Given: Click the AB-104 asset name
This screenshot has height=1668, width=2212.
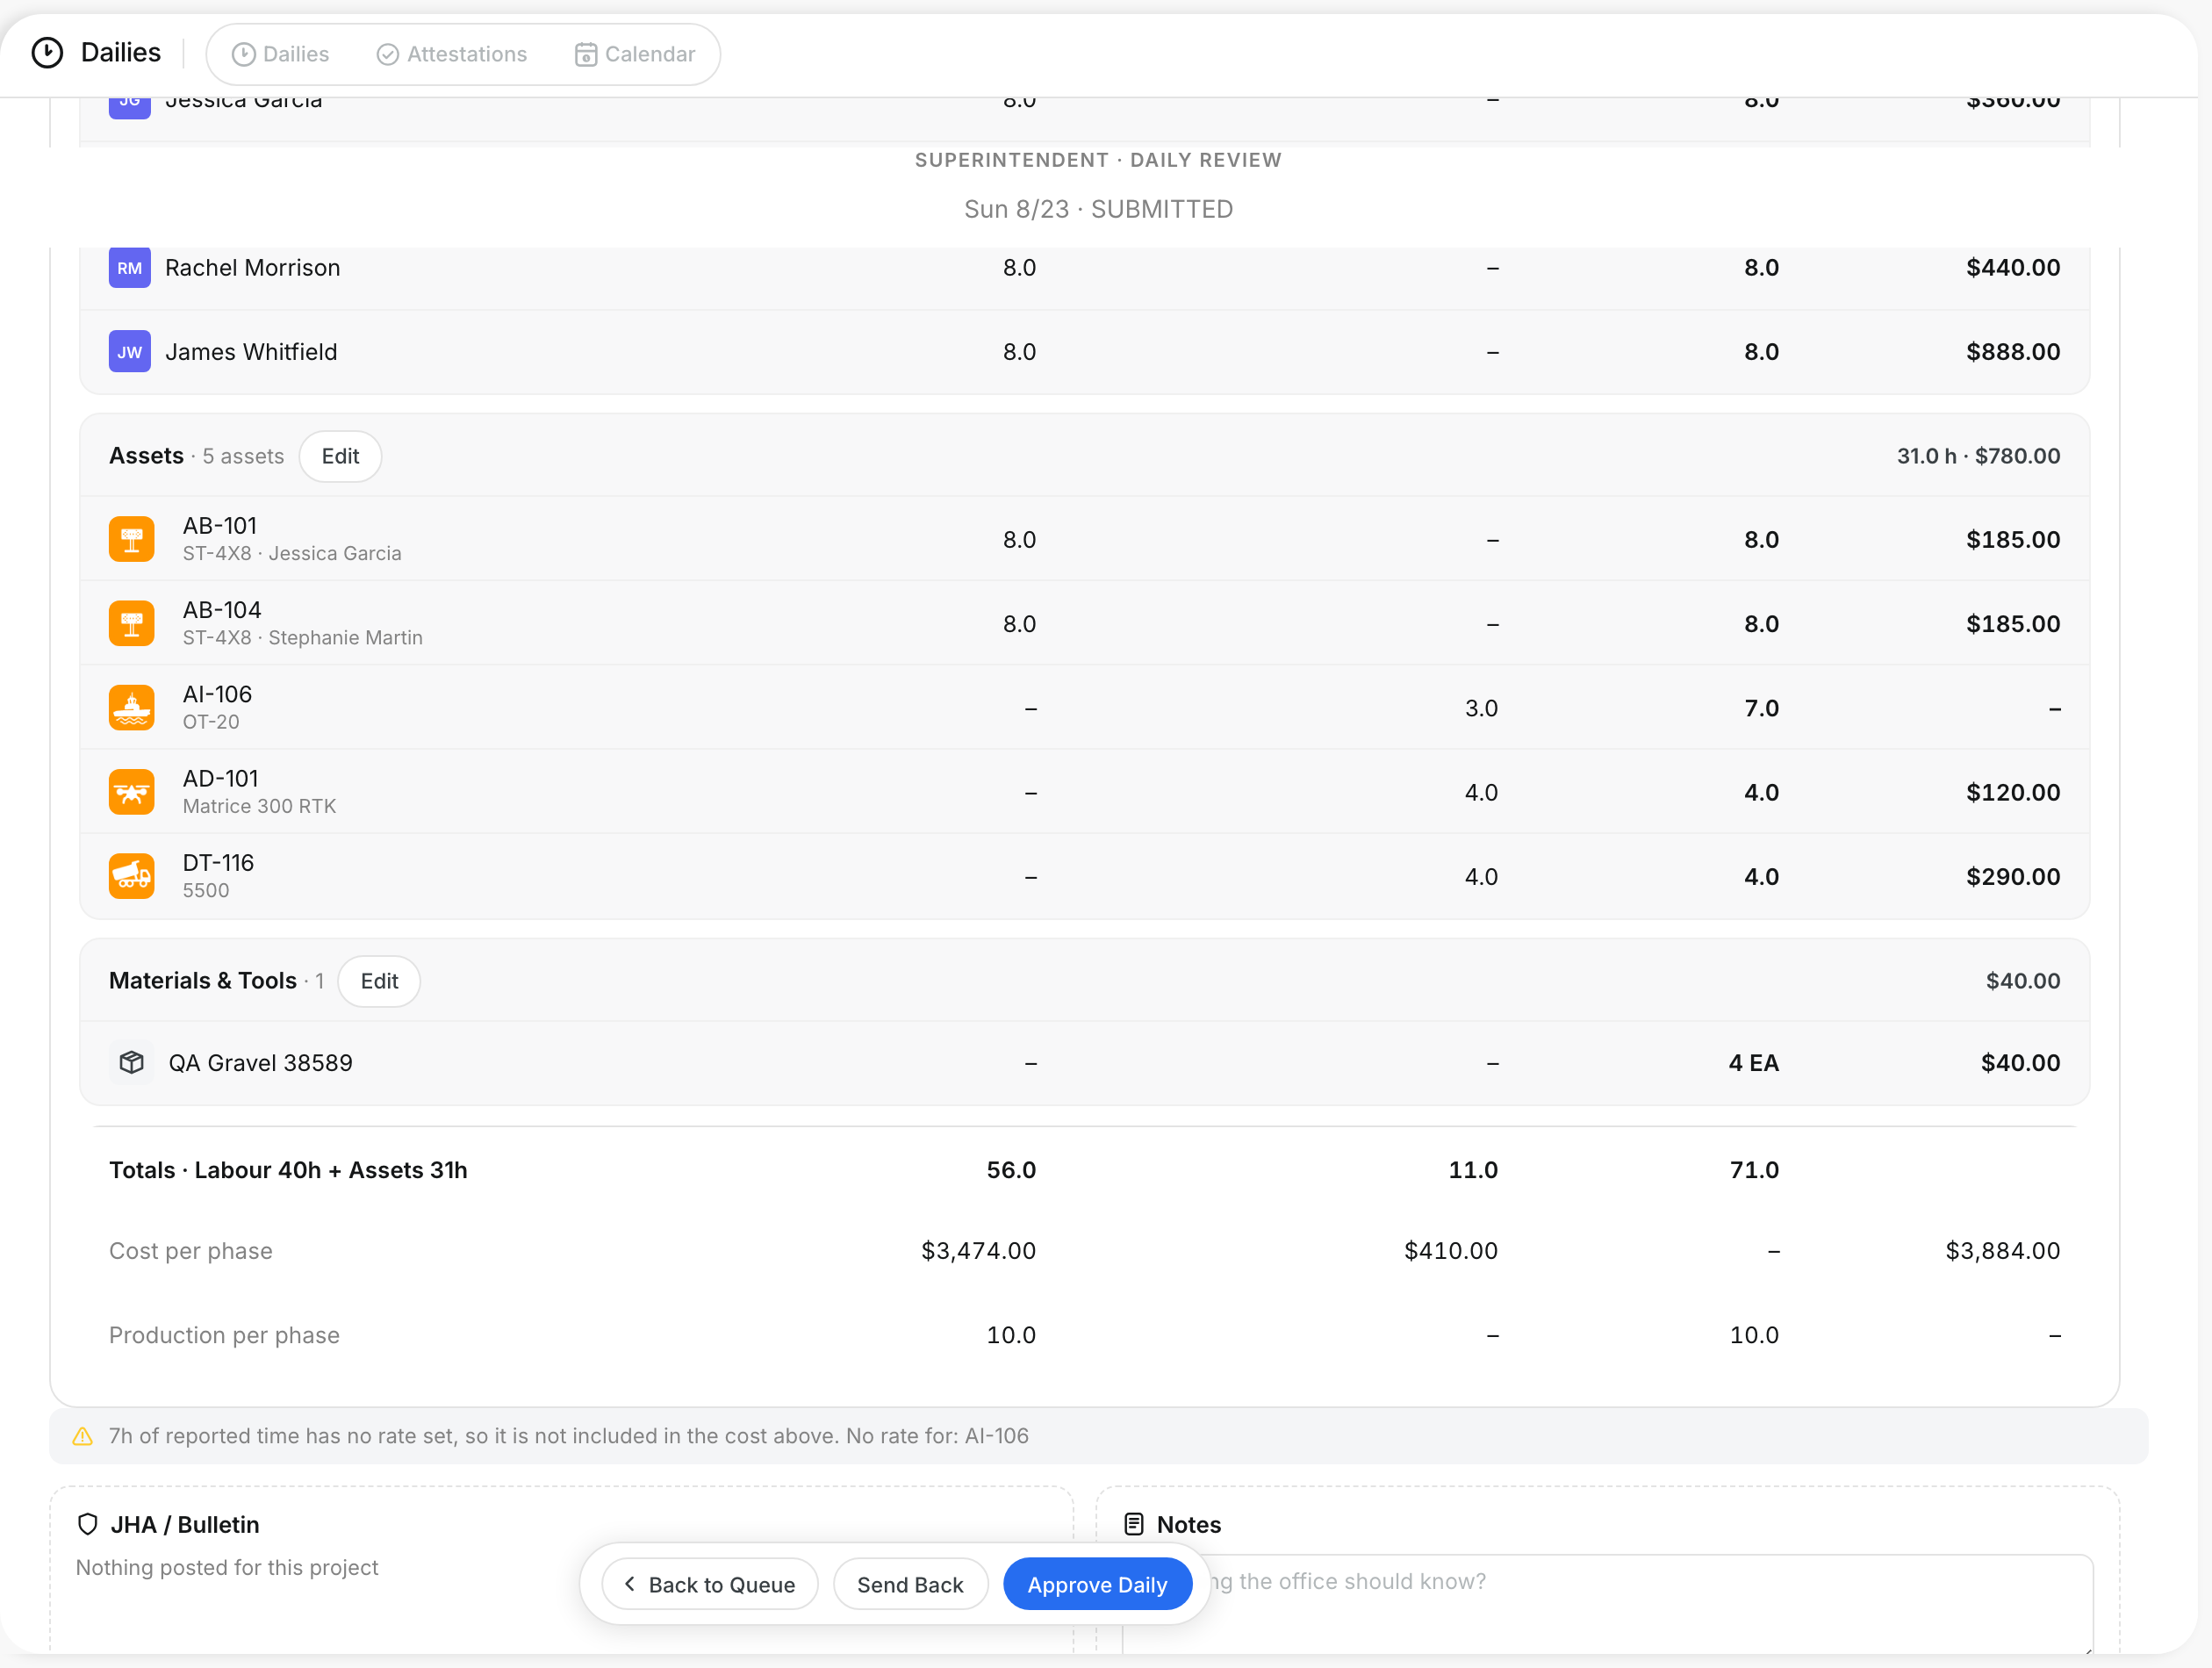Looking at the screenshot, I should [222, 610].
